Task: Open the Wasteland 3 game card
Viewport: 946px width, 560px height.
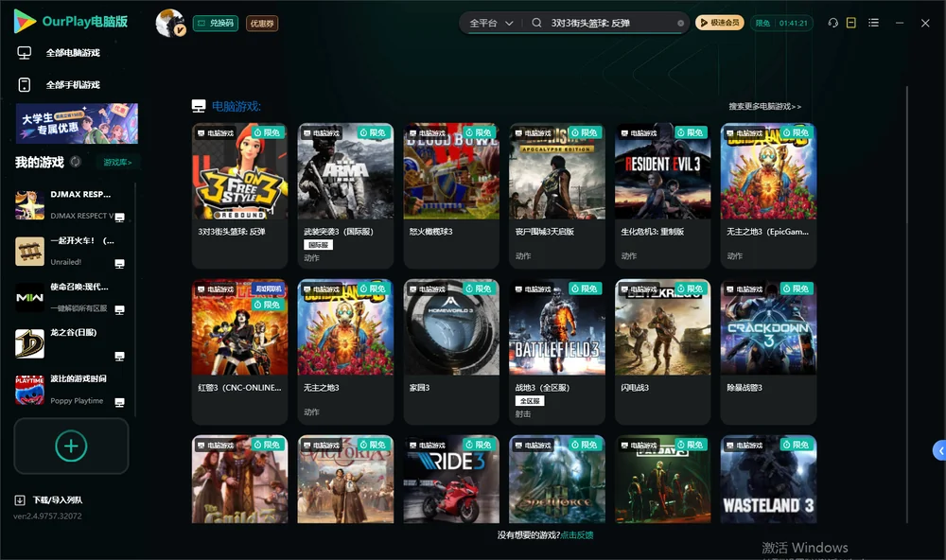Action: [x=768, y=480]
